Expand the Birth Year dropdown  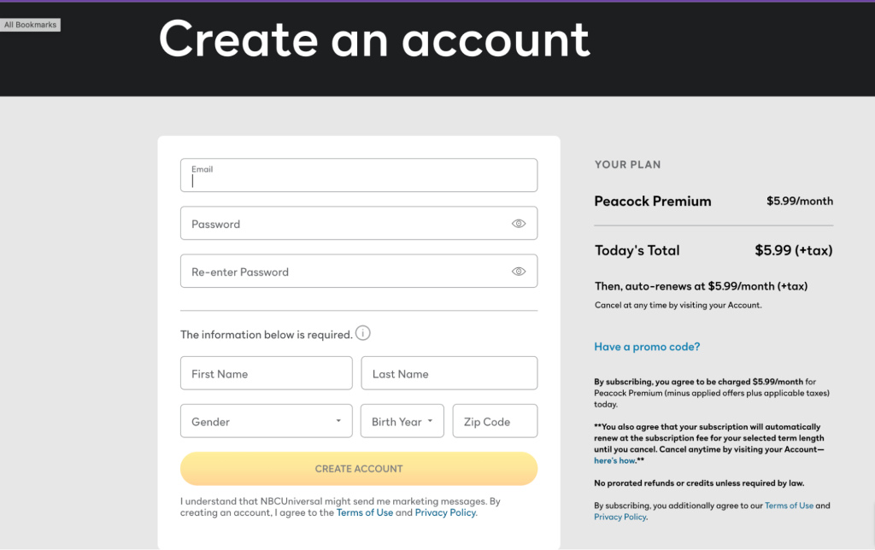[402, 421]
